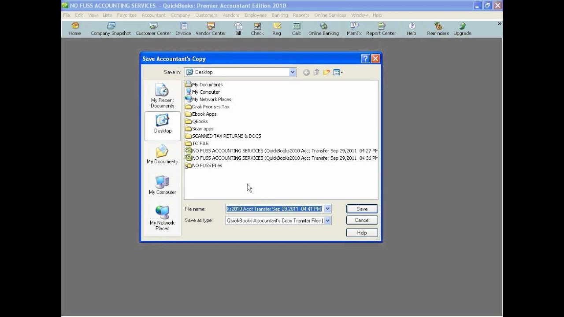Open Company Snapshot from toolbar

click(111, 29)
